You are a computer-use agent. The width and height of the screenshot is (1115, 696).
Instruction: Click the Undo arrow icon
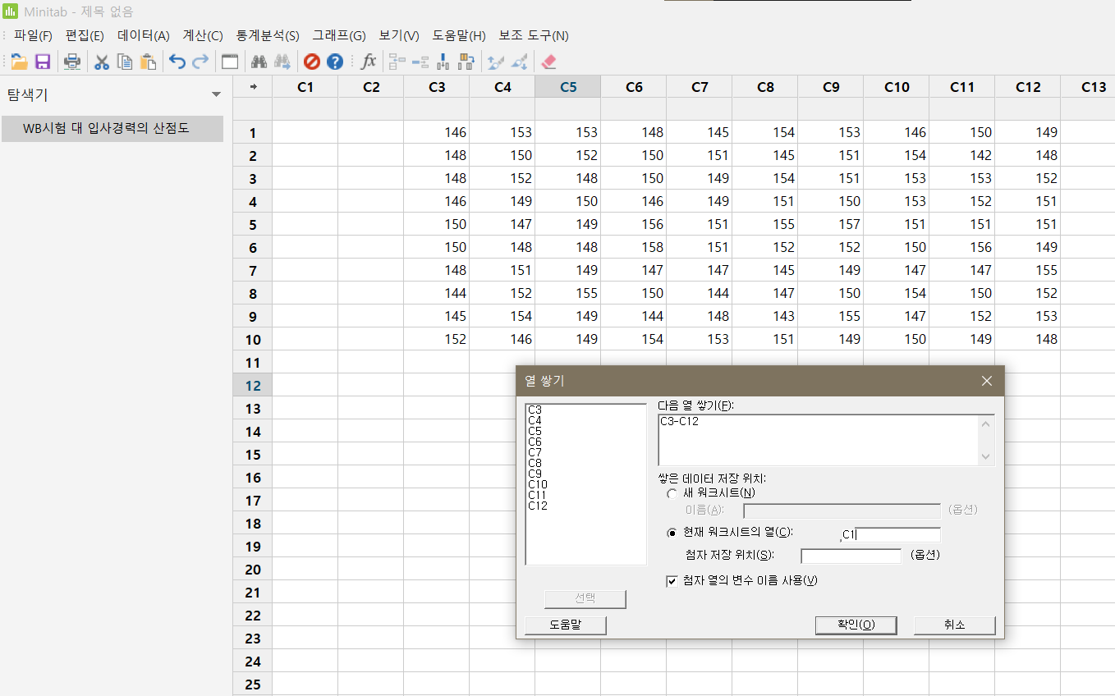[177, 62]
